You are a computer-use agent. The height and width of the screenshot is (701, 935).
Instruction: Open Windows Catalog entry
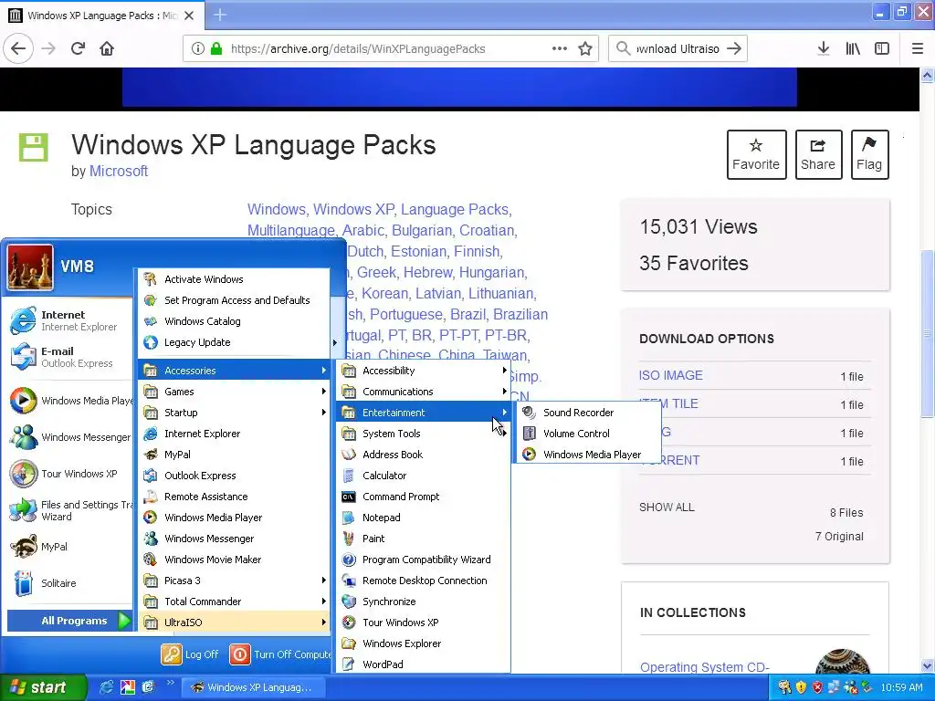point(235,320)
